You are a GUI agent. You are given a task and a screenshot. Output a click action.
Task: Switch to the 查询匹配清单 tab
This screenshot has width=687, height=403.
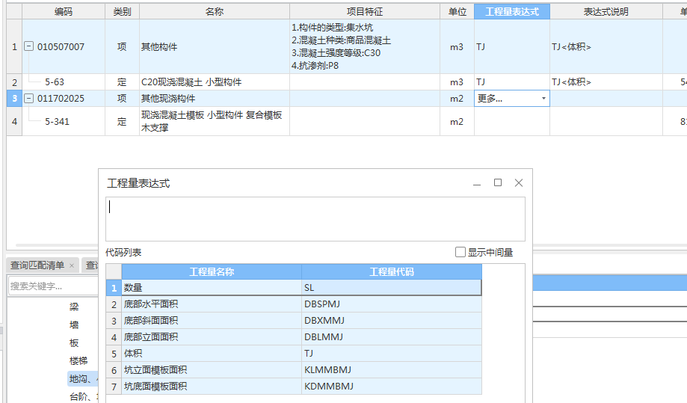(x=37, y=265)
